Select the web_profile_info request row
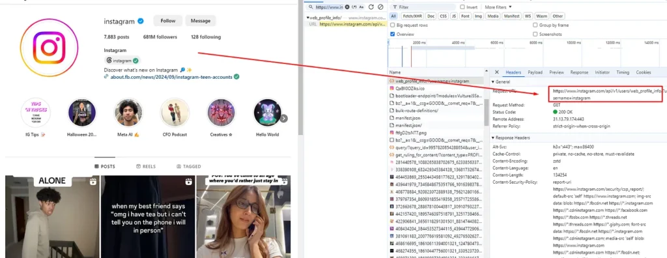Image resolution: width=667 pixels, height=258 pixels. point(436,81)
